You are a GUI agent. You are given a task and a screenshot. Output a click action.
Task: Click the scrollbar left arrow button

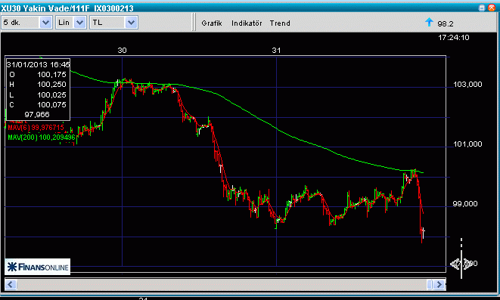(11, 284)
